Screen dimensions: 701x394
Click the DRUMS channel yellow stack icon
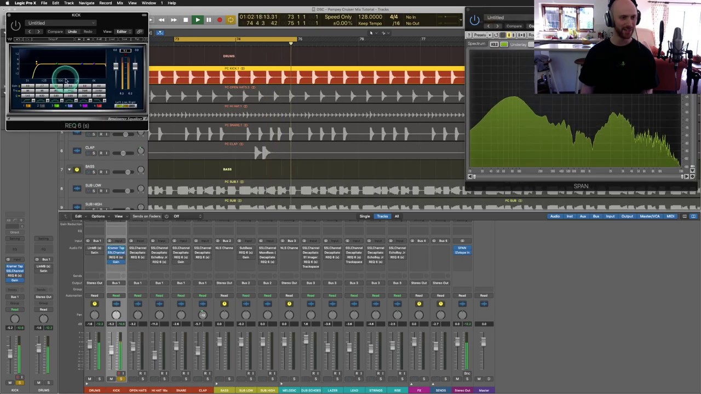click(94, 304)
